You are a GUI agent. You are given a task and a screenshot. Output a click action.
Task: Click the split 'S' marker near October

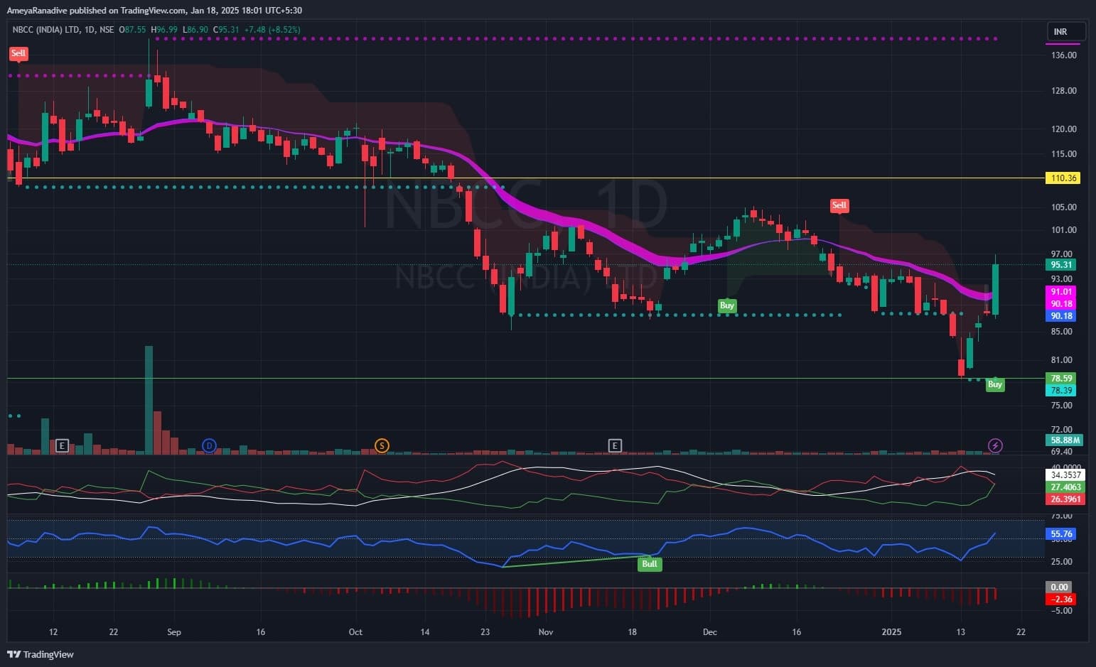[382, 446]
